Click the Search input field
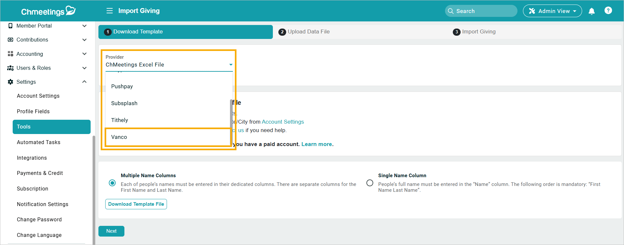624x245 pixels. [x=481, y=11]
